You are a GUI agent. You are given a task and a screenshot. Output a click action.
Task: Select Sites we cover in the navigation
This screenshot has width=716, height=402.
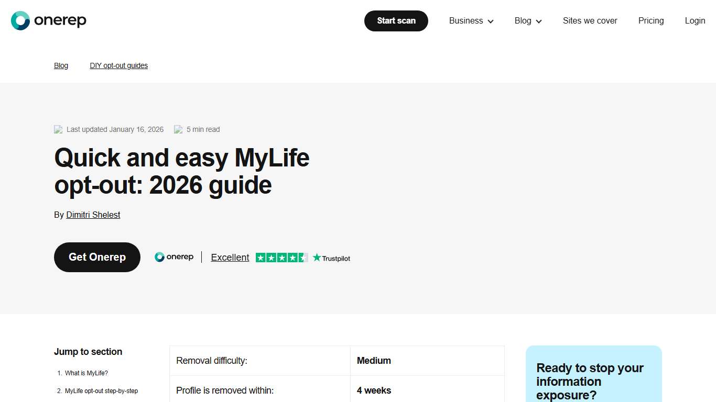[590, 21]
